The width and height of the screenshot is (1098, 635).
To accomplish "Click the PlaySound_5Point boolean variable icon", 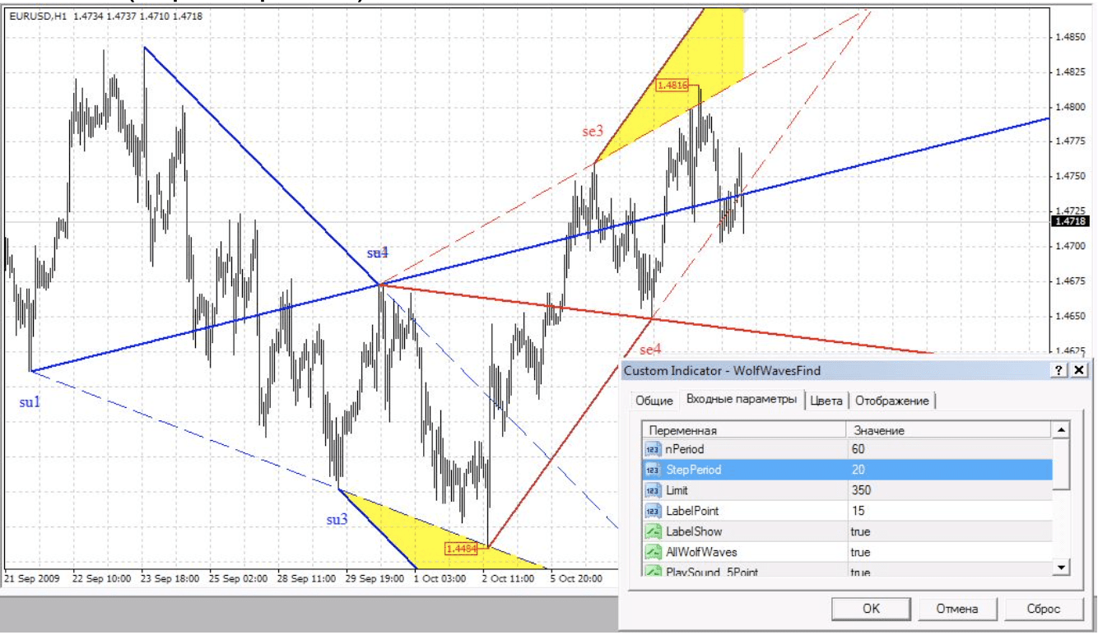I will pos(653,571).
